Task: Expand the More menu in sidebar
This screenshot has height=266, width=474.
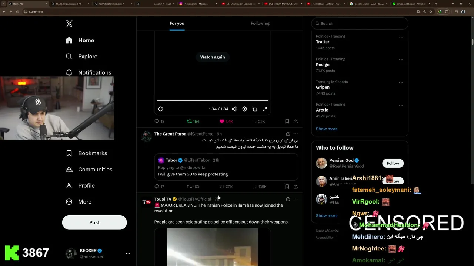Action: pos(79,202)
